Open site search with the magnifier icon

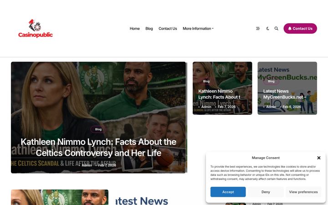(277, 28)
